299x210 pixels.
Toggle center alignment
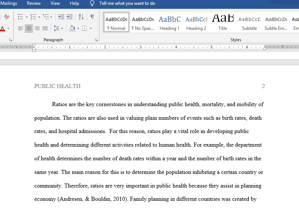tap(29, 28)
